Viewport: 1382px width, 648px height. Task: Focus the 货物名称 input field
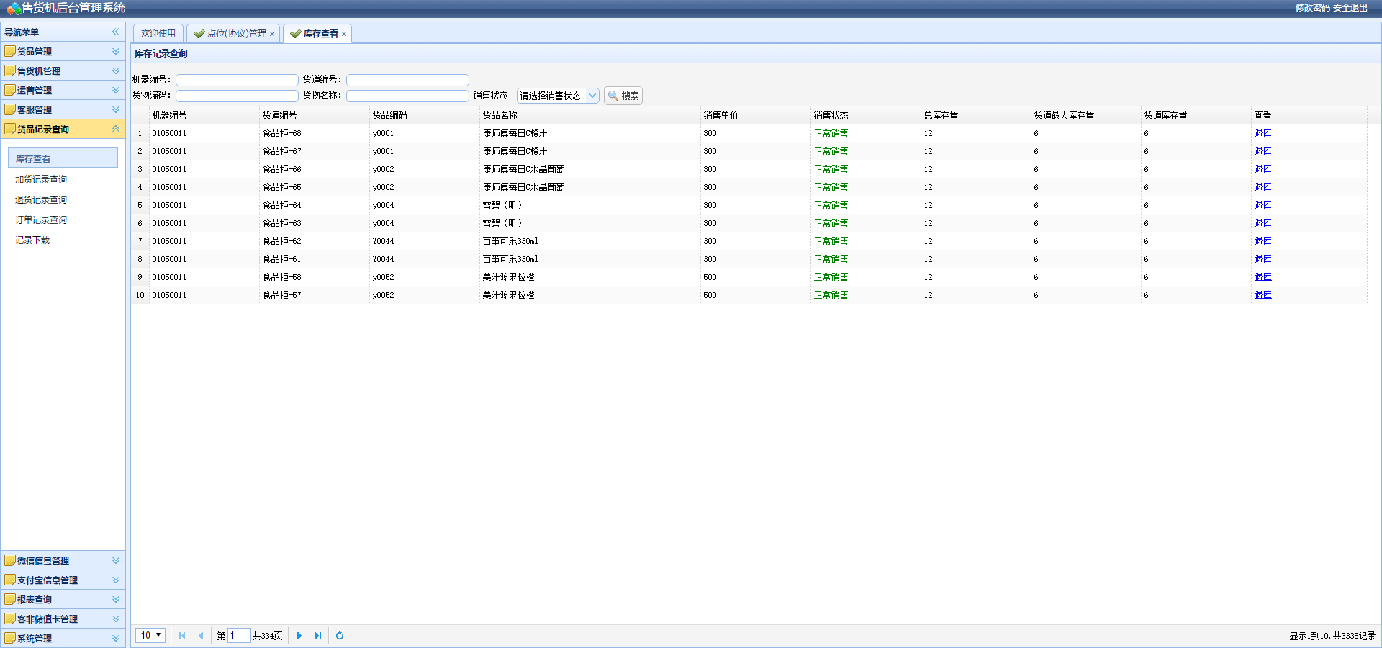pos(407,96)
